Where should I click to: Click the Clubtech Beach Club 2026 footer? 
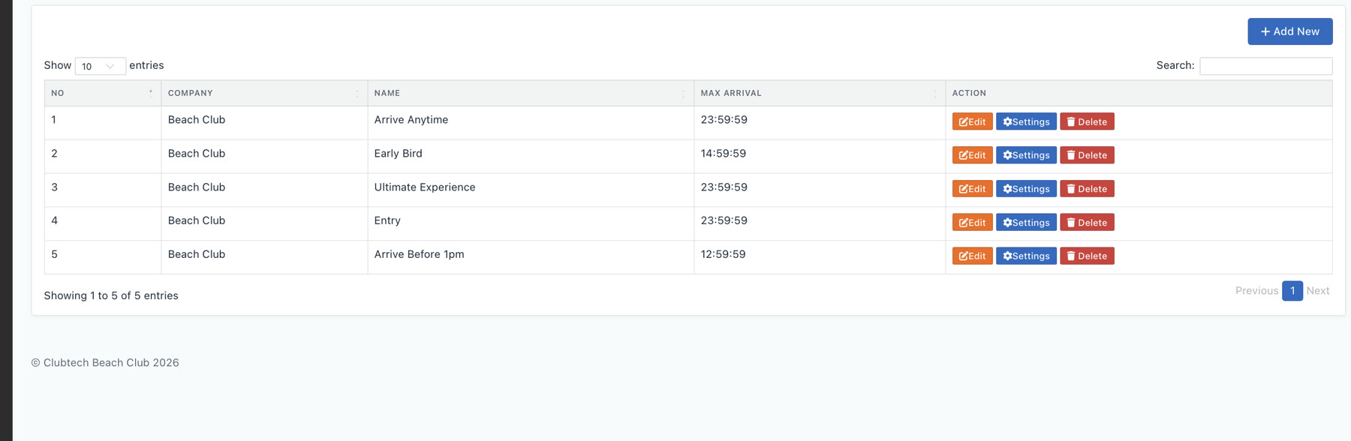(x=105, y=363)
